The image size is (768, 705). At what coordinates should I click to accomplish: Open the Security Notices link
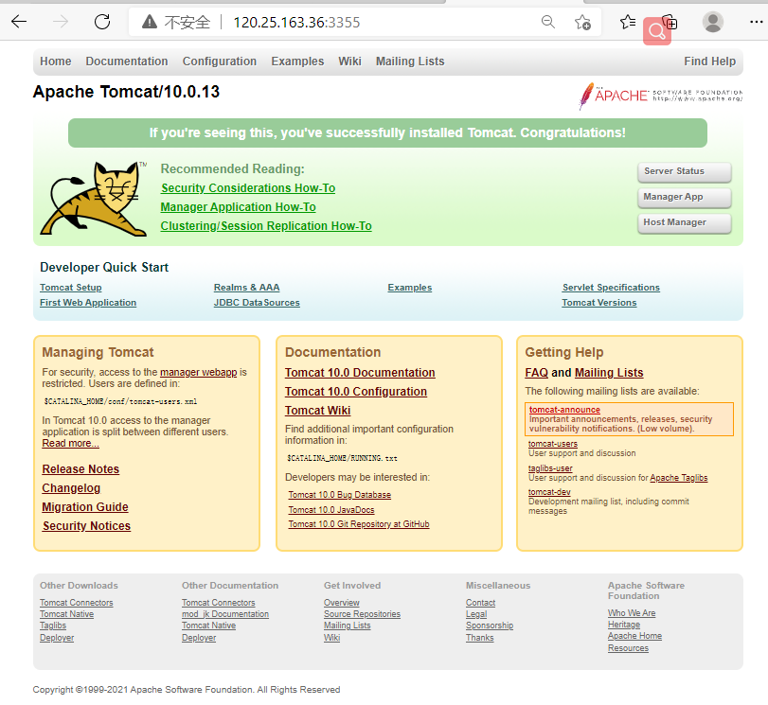tap(87, 526)
